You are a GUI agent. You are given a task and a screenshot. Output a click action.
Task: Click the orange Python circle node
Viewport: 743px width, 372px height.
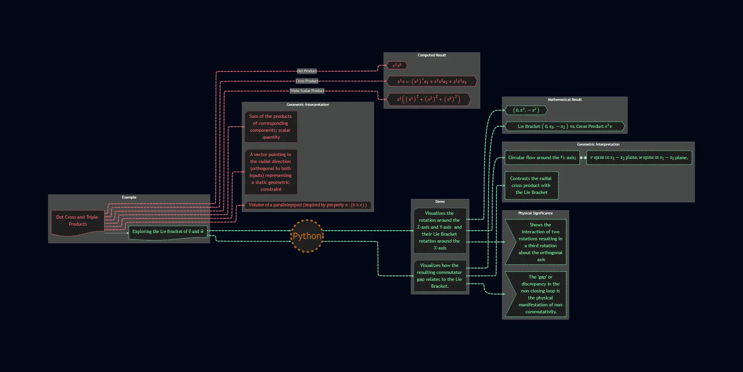click(x=307, y=236)
